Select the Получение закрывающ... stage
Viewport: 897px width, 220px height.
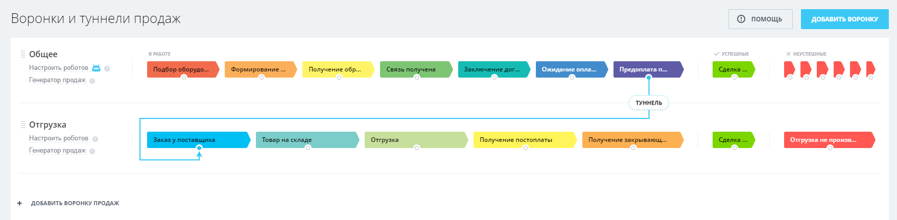tap(633, 140)
